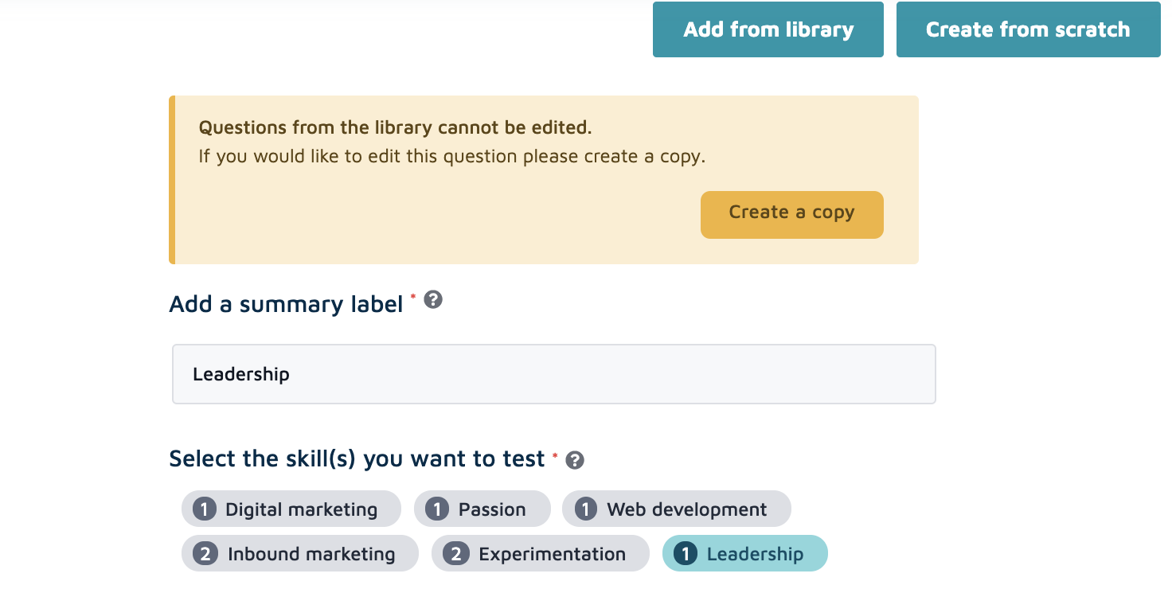Click Create a copy in the warning banner

tap(791, 214)
